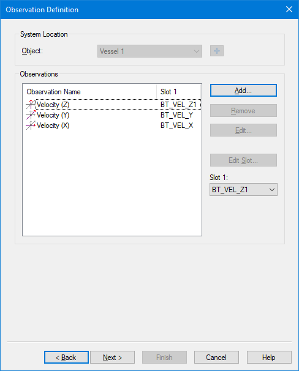Open Help for this dialog
This screenshot has width=299, height=371.
coord(269,358)
